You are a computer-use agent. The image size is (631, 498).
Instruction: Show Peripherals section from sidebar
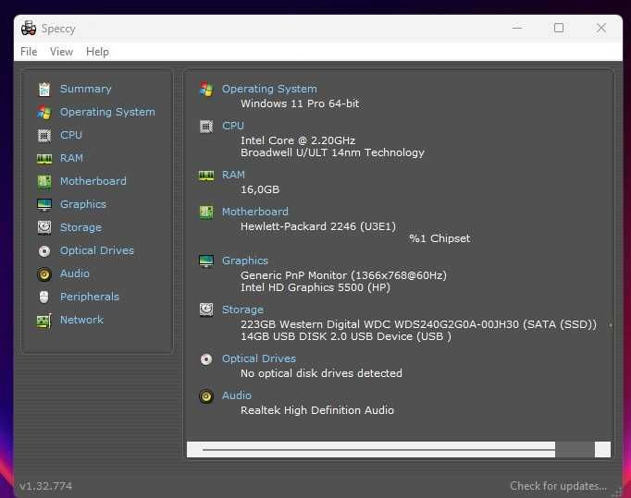90,297
